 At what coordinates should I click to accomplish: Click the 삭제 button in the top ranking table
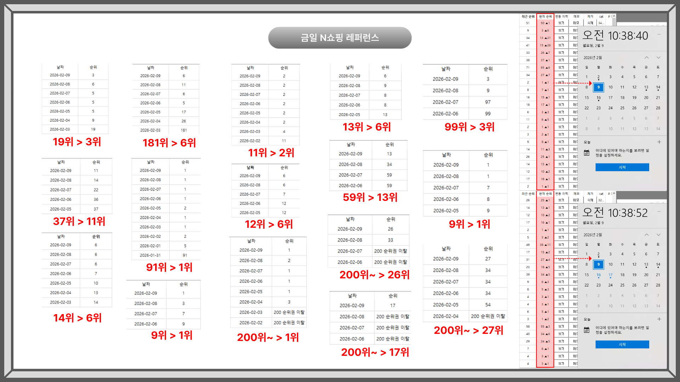click(x=590, y=23)
